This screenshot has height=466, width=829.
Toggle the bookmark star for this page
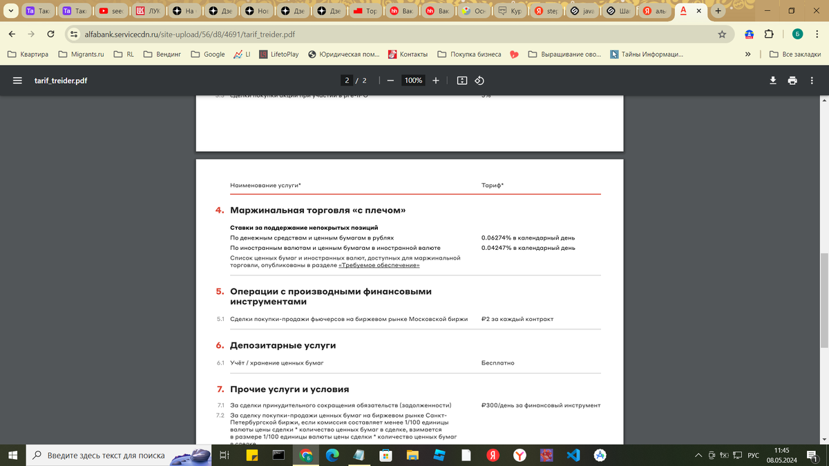pos(722,33)
